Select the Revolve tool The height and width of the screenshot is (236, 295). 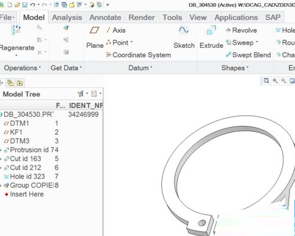coord(241,30)
